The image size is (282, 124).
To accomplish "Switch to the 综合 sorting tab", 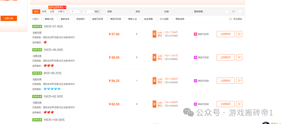I will [36, 12].
